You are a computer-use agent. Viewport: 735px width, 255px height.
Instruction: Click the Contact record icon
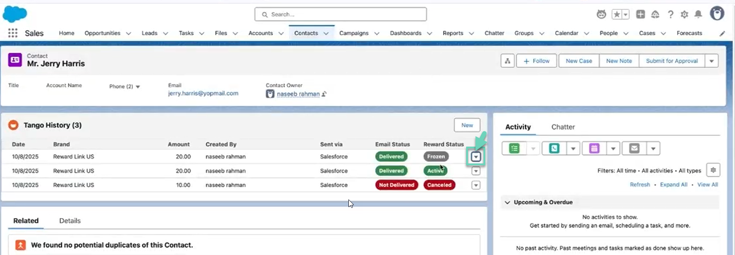[x=15, y=60]
